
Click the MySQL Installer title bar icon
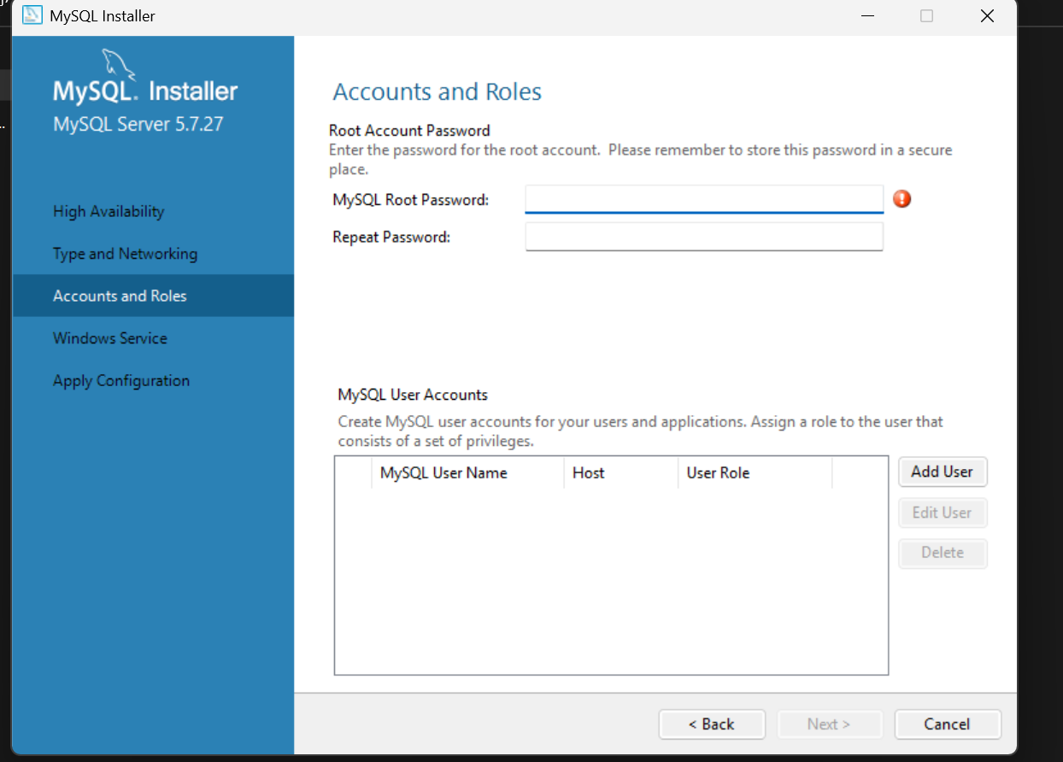(x=32, y=15)
